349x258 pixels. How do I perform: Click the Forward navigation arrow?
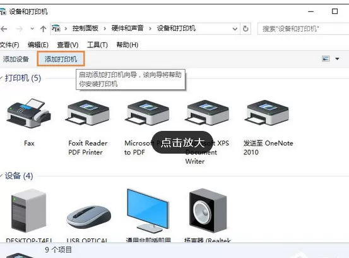[x=20, y=28]
